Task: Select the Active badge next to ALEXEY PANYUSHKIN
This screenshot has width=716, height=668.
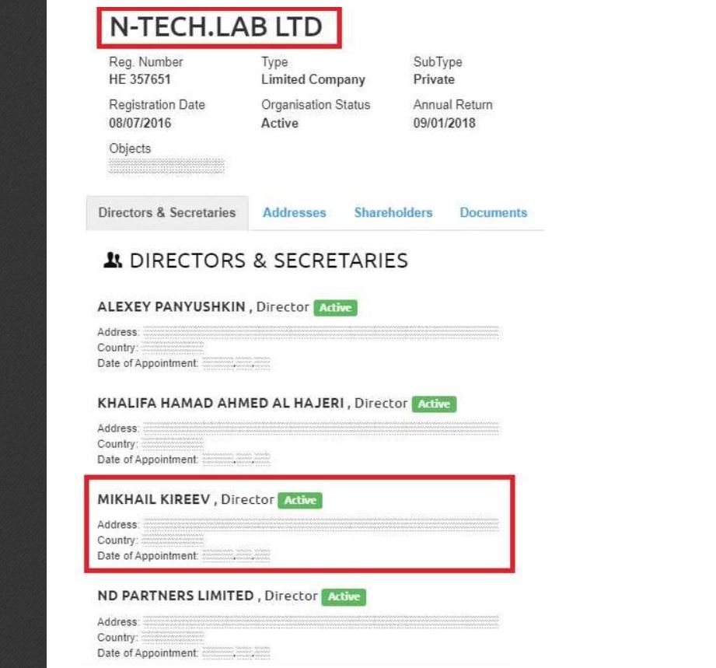Action: (336, 308)
